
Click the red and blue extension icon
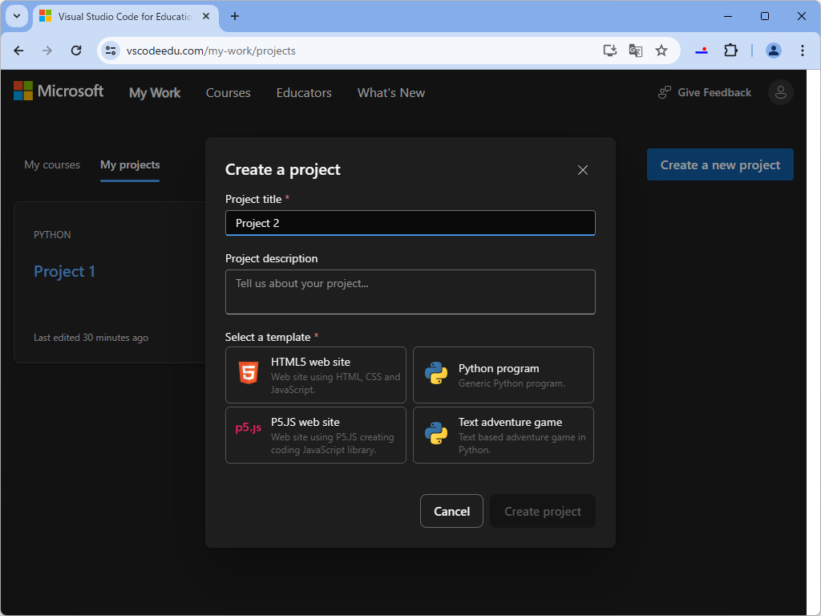point(702,51)
